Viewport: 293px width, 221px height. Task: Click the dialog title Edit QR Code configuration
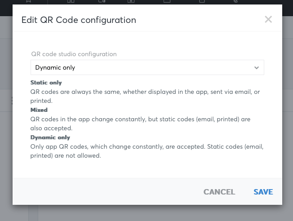(79, 20)
